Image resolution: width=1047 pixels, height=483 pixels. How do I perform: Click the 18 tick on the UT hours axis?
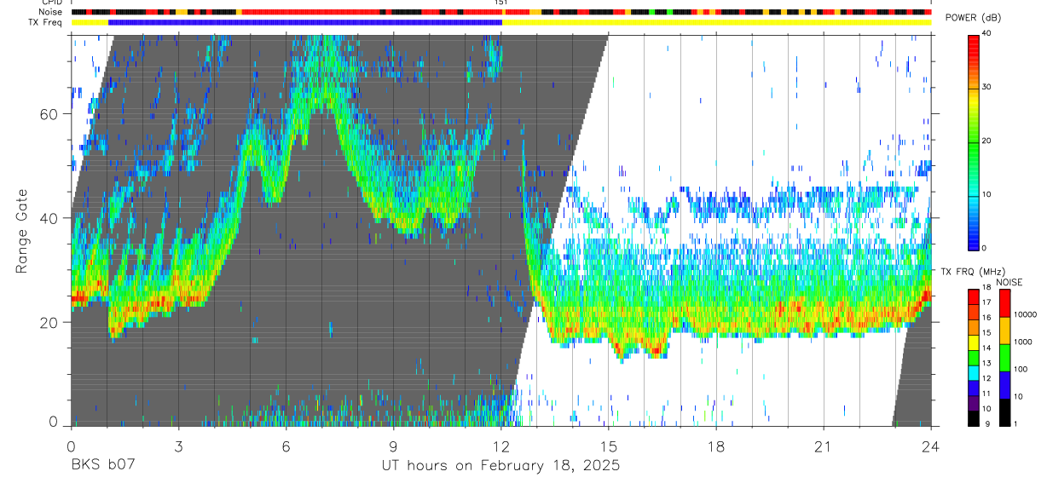pos(716,446)
